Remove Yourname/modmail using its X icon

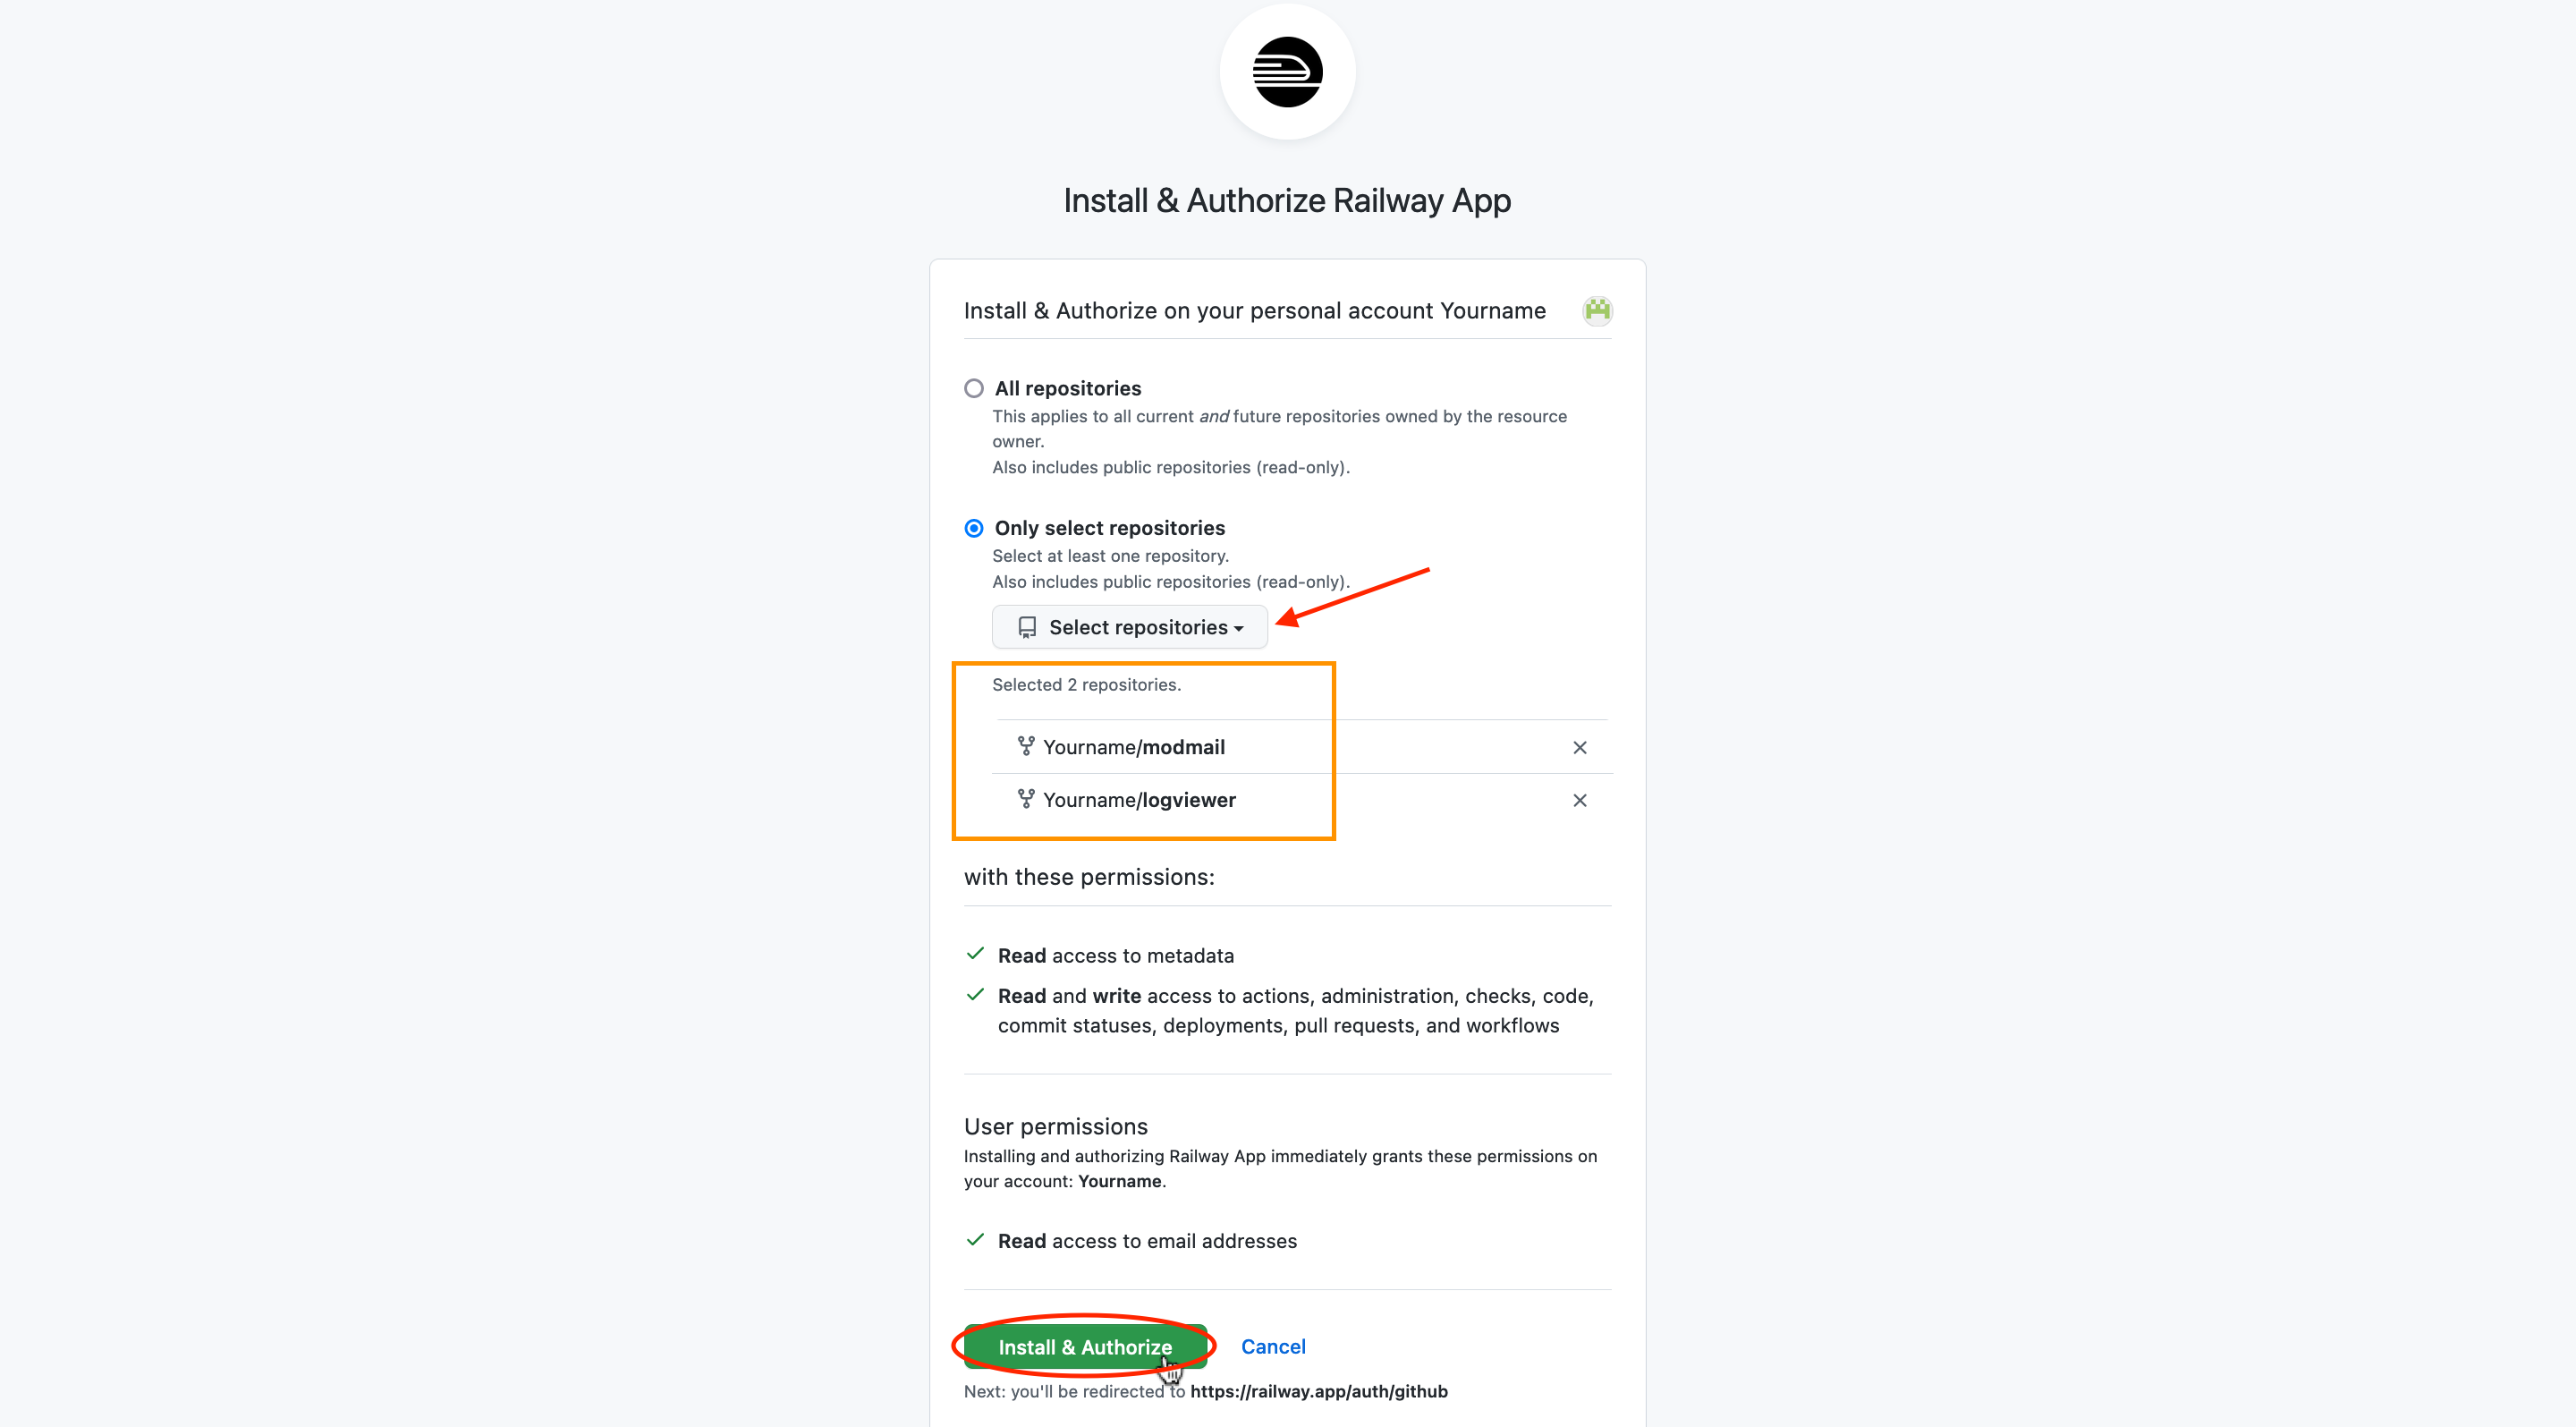tap(1579, 746)
